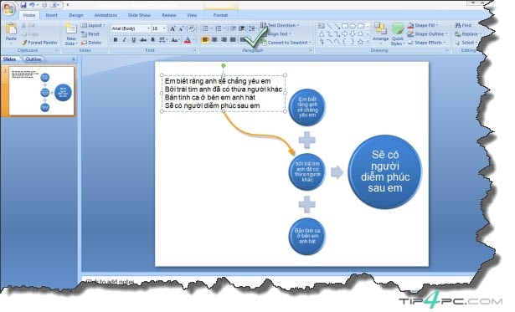Select slide 1 thumbnail in Slides pane
Image resolution: width=515 pixels, height=312 pixels.
(x=42, y=90)
